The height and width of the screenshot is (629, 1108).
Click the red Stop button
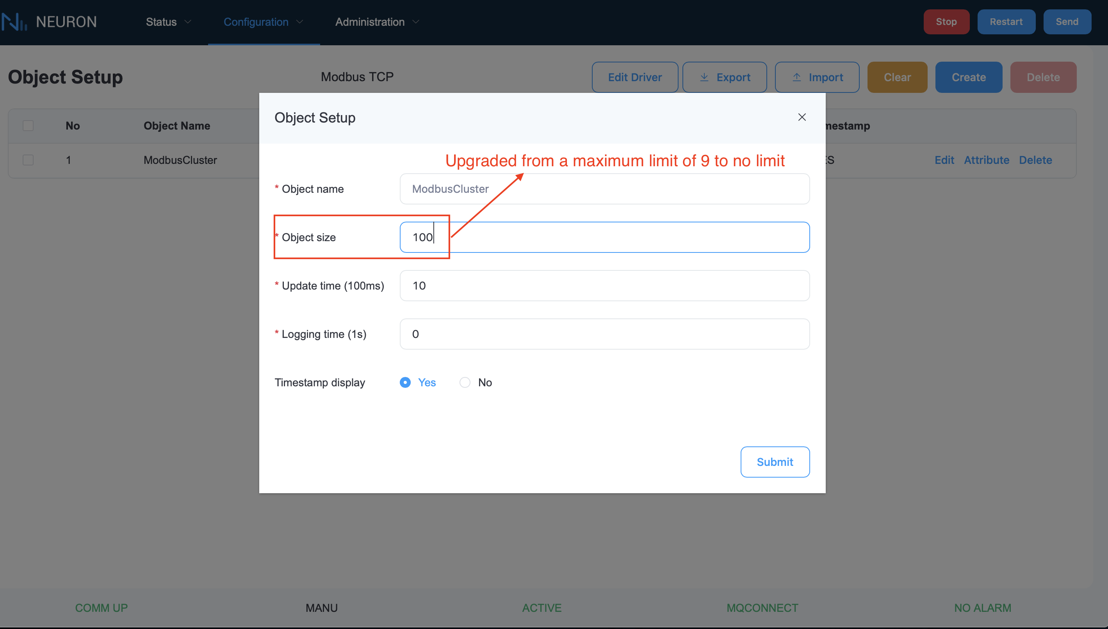pos(946,21)
